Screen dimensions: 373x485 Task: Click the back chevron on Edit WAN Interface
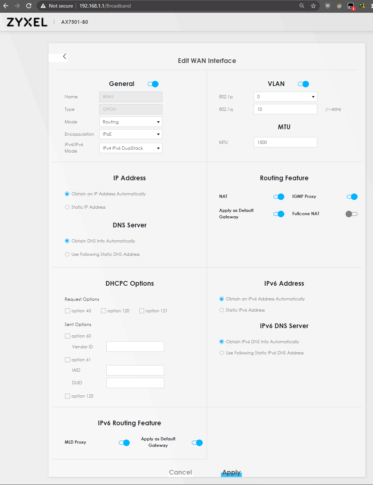point(65,56)
